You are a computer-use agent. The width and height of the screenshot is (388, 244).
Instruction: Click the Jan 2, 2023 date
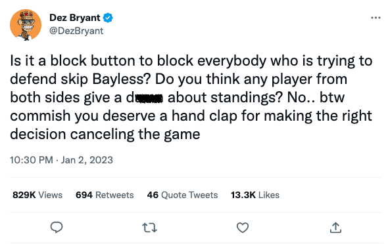click(87, 160)
